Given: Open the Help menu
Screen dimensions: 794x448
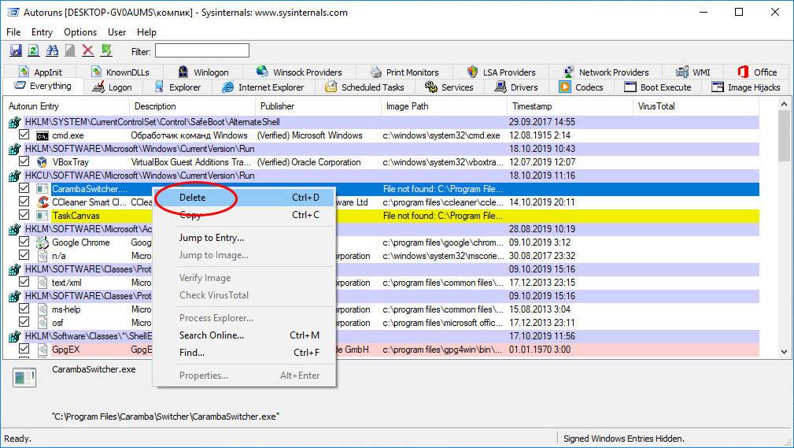Looking at the screenshot, I should (x=146, y=32).
